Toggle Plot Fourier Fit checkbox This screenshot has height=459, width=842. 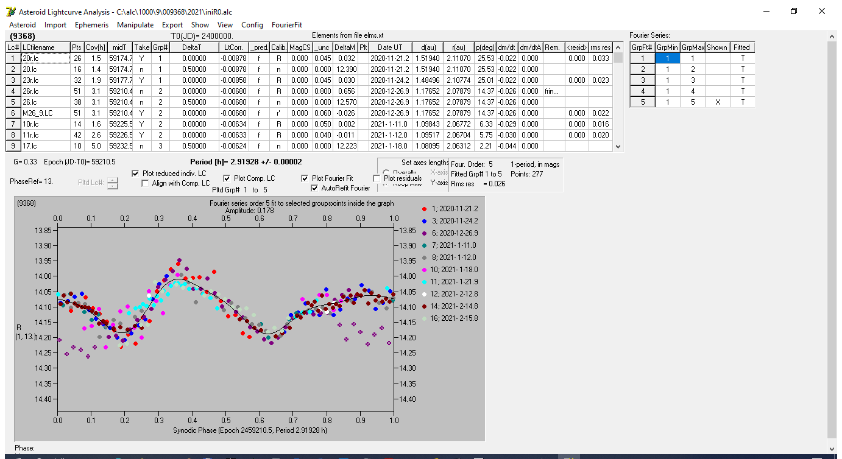(x=305, y=178)
